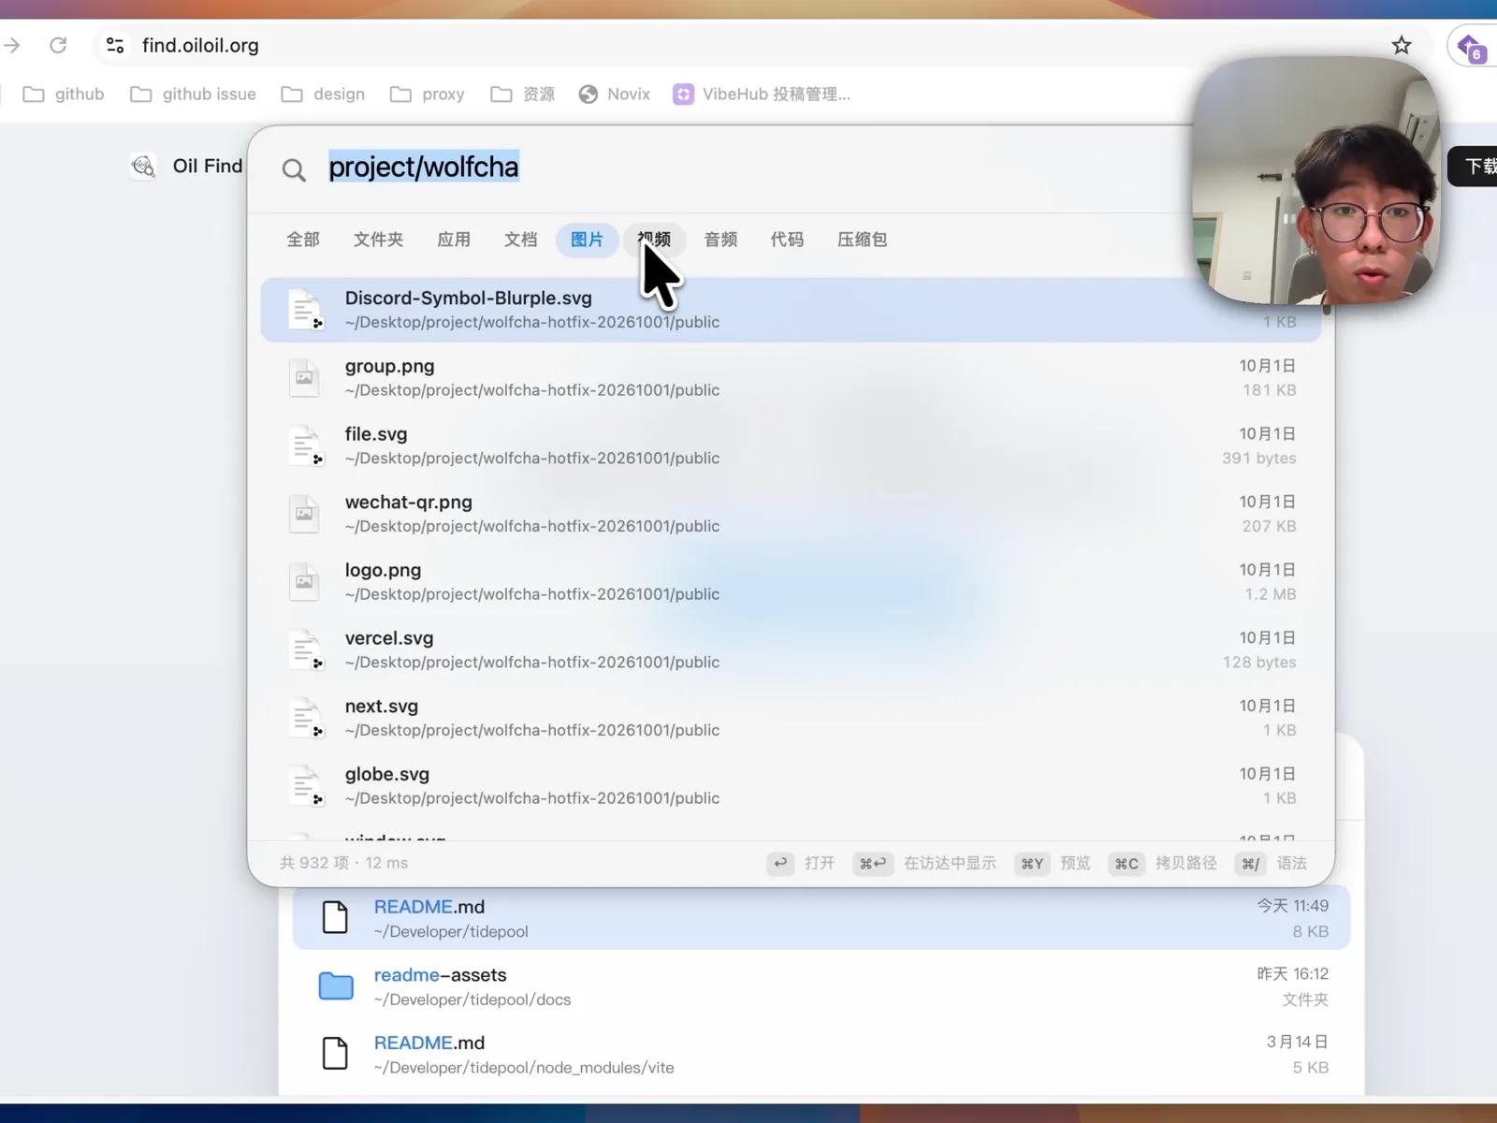Open the github issue bookmark folder
The image size is (1497, 1123).
[x=193, y=95]
